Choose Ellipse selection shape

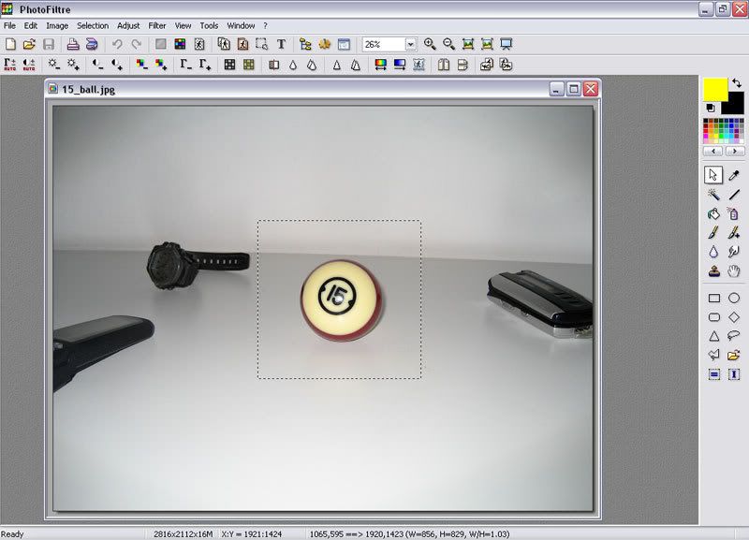734,298
